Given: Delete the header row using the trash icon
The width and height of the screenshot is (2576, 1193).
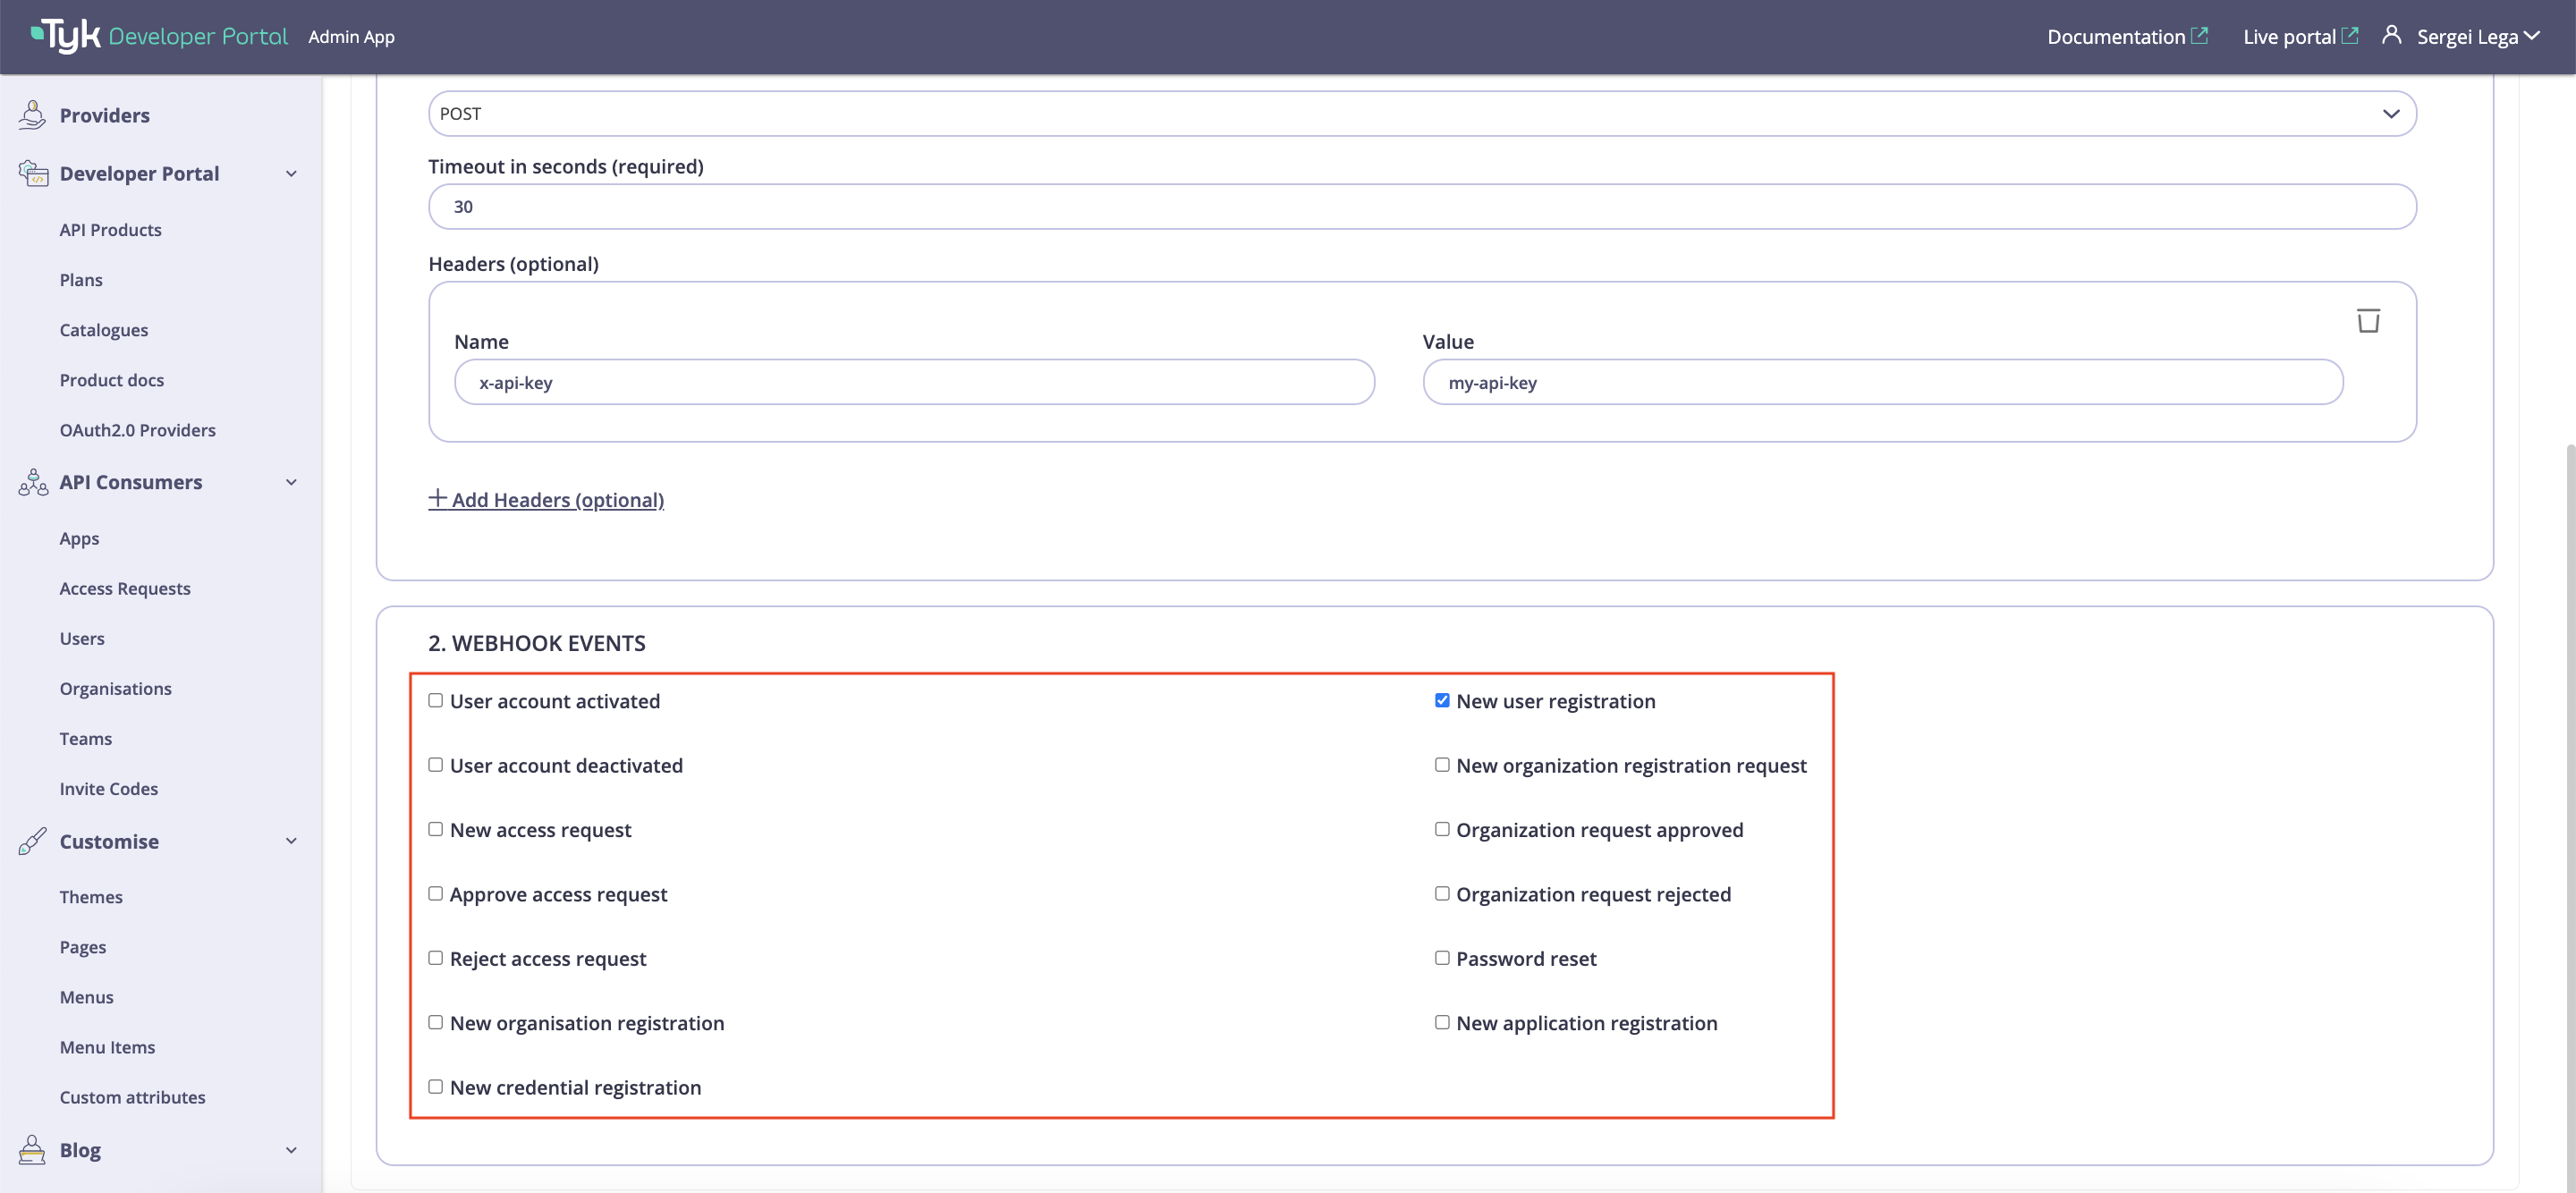Looking at the screenshot, I should 2368,319.
